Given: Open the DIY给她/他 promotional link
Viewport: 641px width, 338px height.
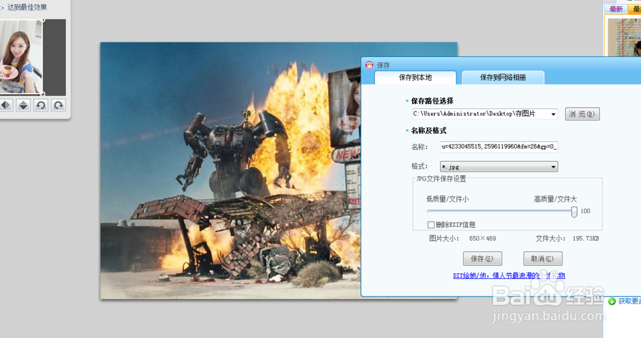Looking at the screenshot, I should pos(509,275).
